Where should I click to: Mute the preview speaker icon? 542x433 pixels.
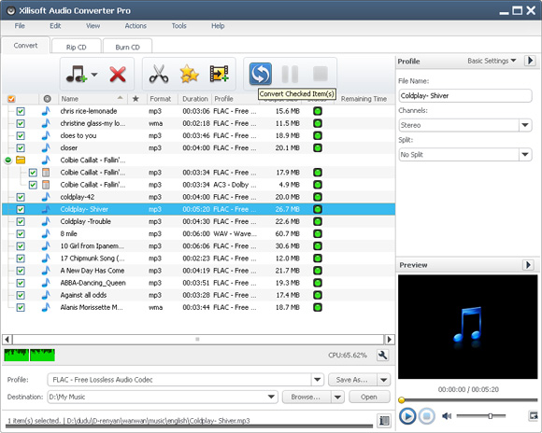tap(447, 416)
